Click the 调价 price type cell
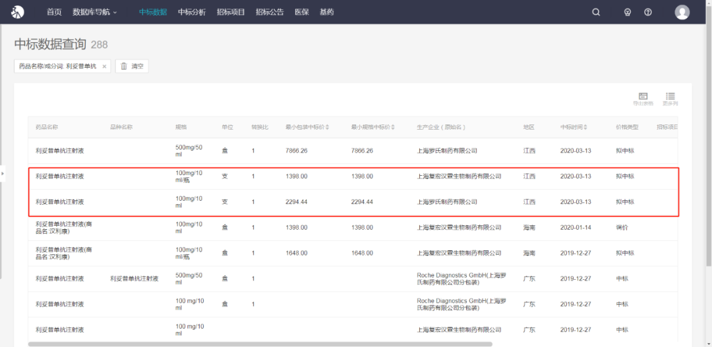The image size is (712, 347). coord(622,227)
